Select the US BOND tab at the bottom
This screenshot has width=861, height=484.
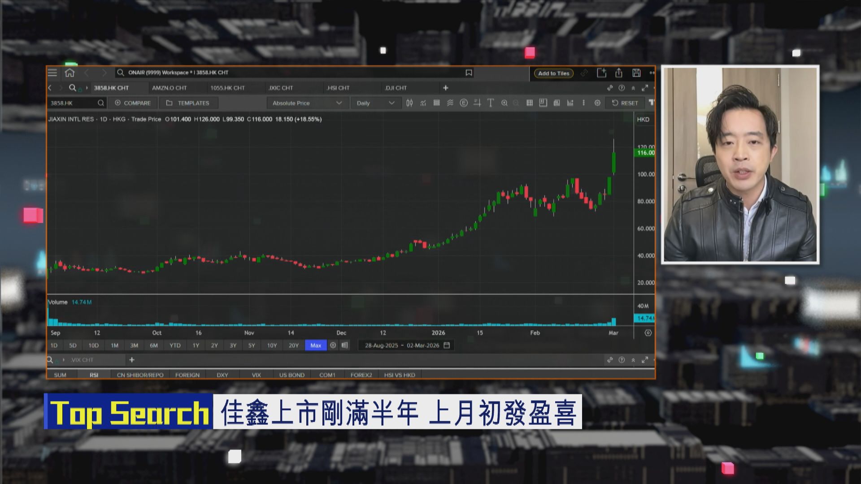click(x=291, y=375)
